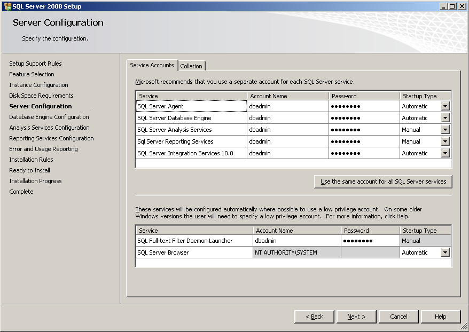Viewport: 469px width, 332px height.
Task: Select SQL Full-text Filter Daemon Launcher cell
Action: point(194,241)
